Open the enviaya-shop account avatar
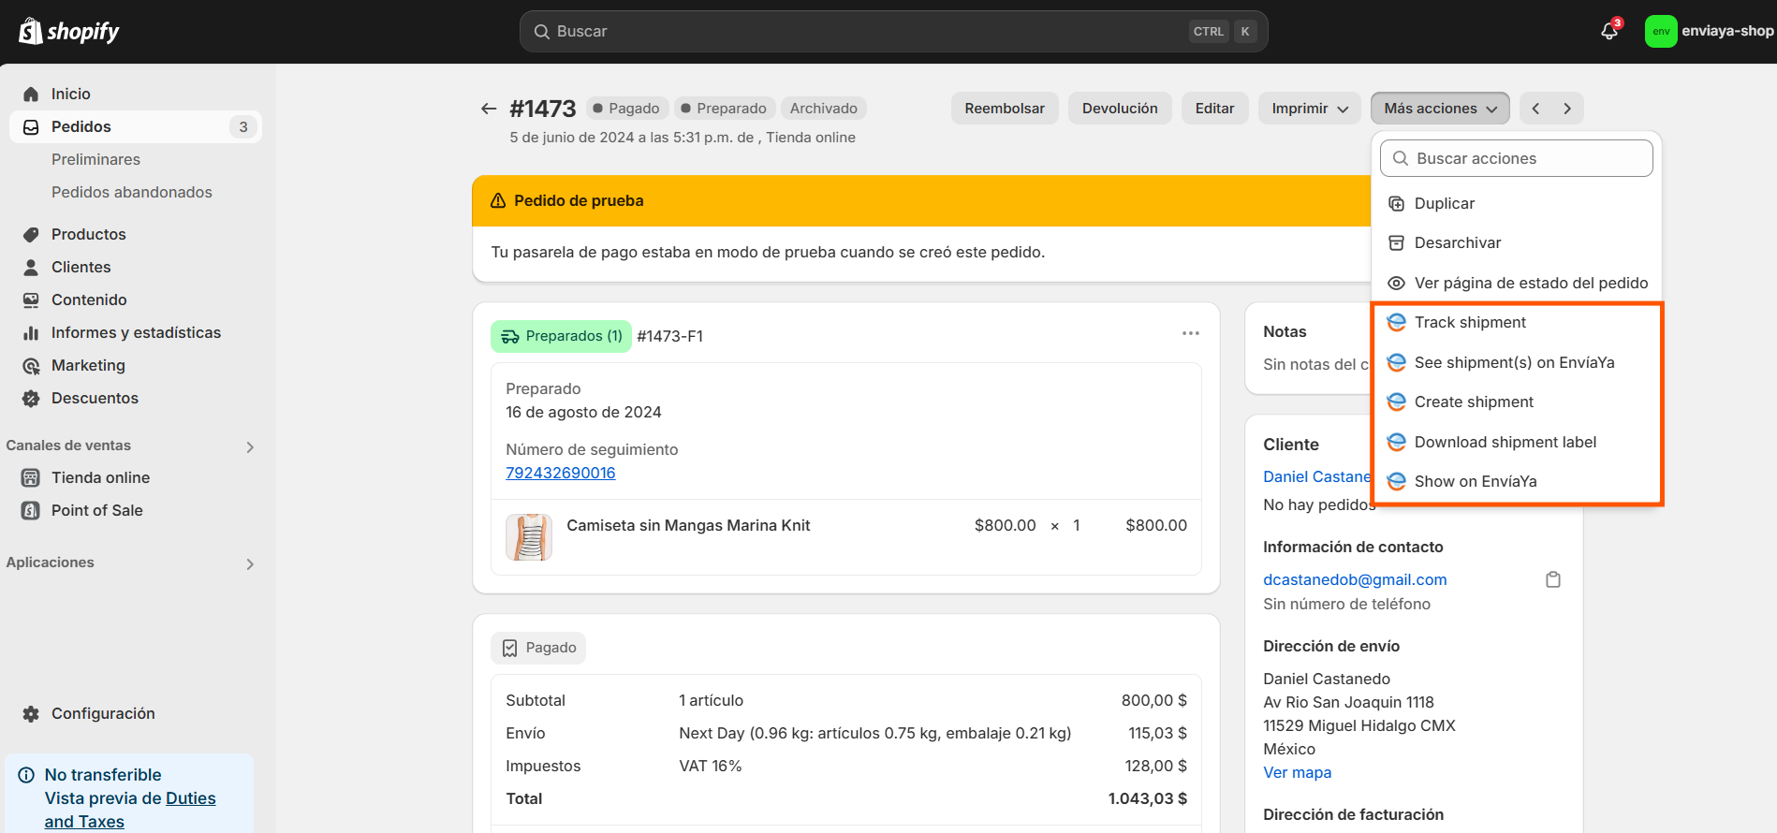 point(1661,31)
